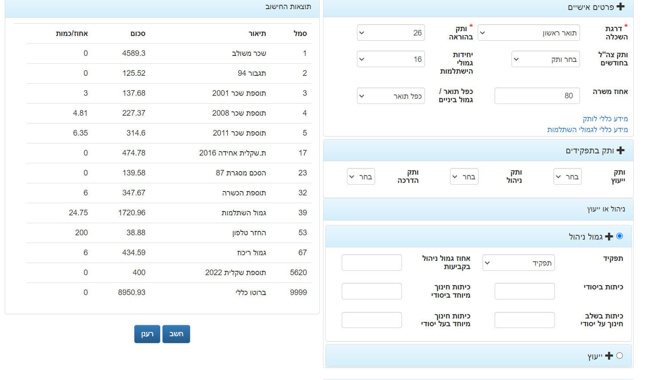Click the רענן button
Viewport: 664px width, 380px height.
tap(147, 334)
